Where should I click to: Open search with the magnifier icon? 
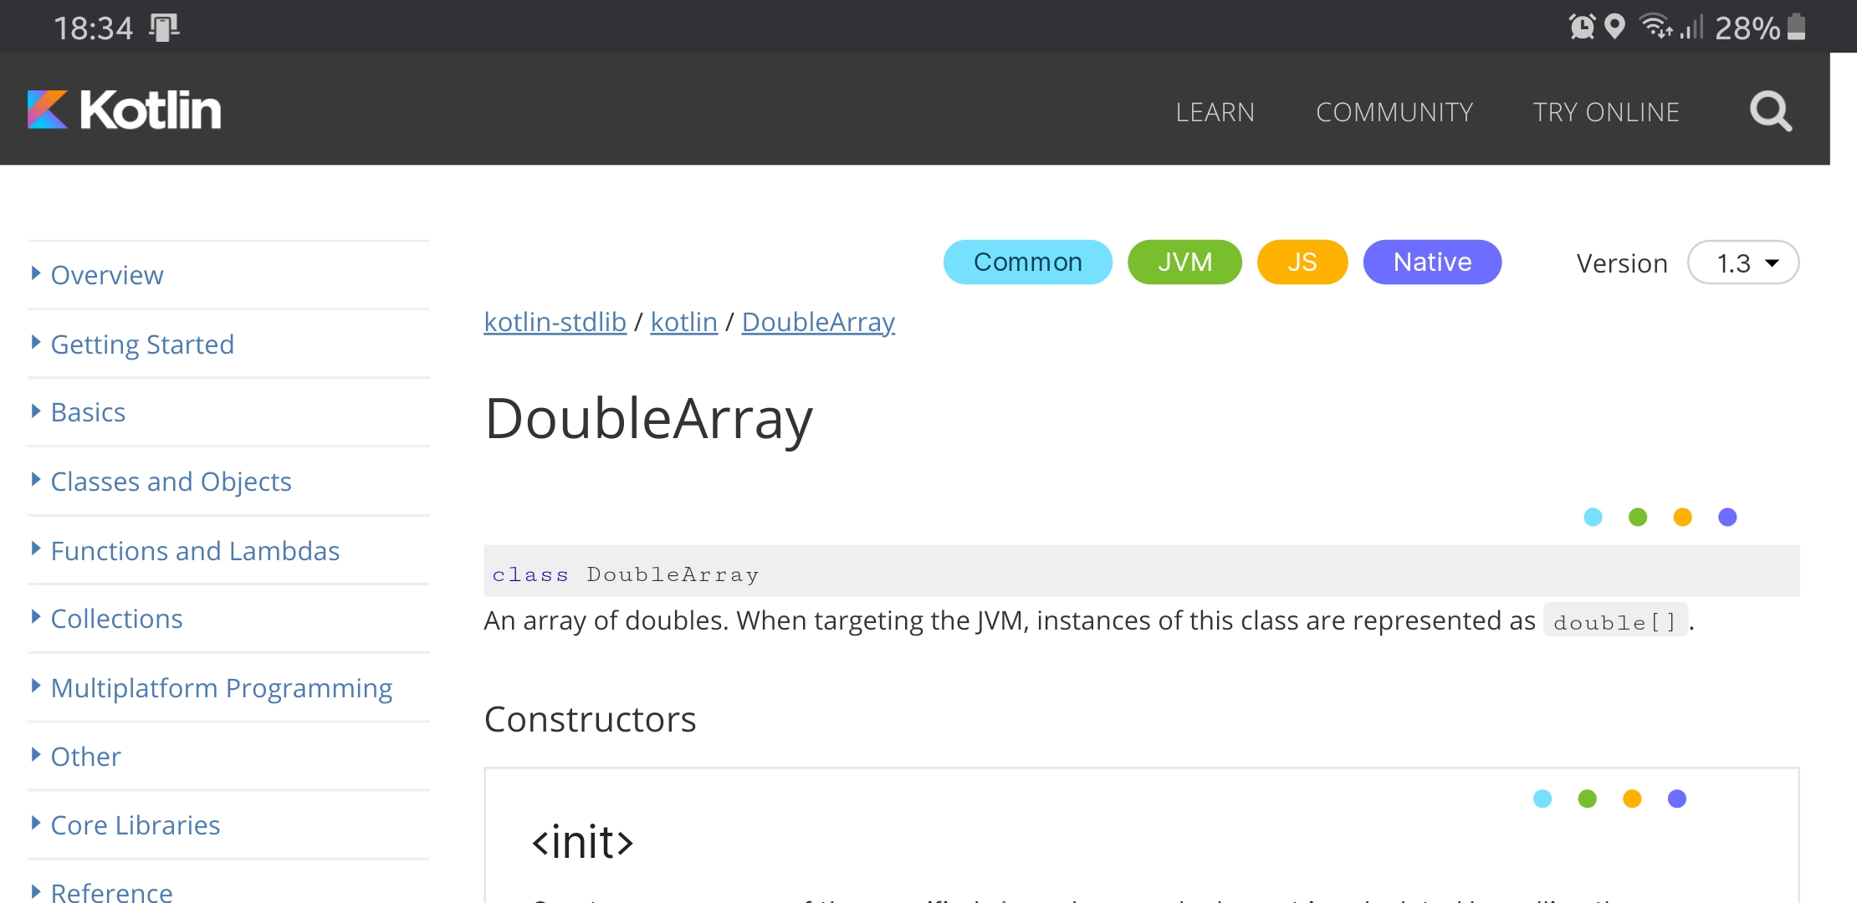1770,111
